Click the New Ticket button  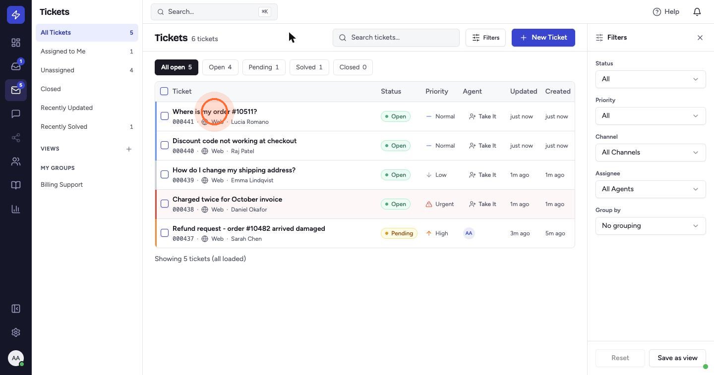[543, 38]
